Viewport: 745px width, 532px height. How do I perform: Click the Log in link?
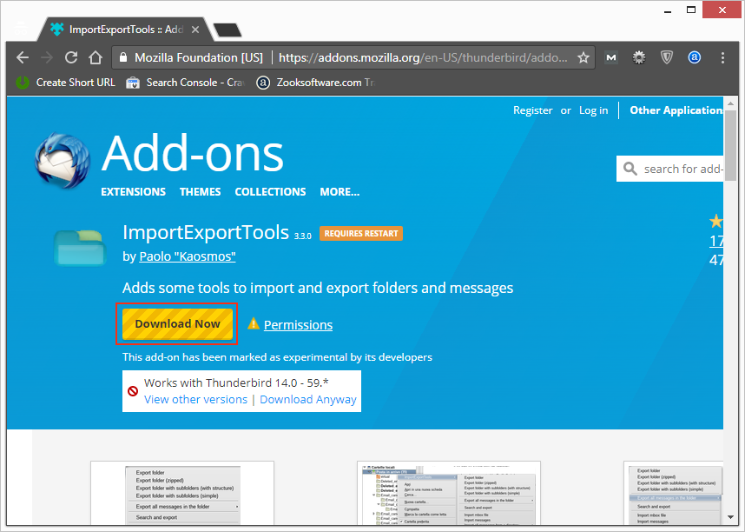[x=593, y=110]
